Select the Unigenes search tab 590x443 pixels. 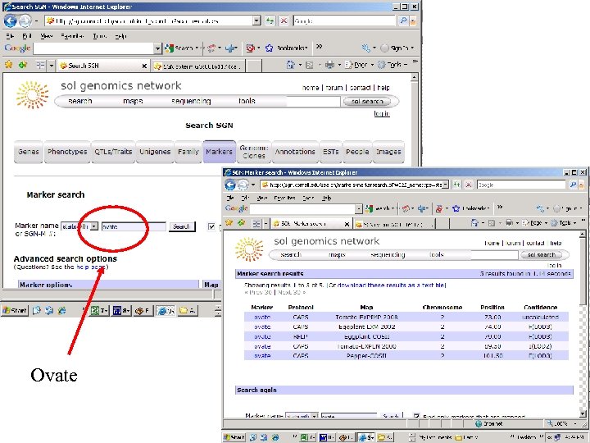click(155, 152)
